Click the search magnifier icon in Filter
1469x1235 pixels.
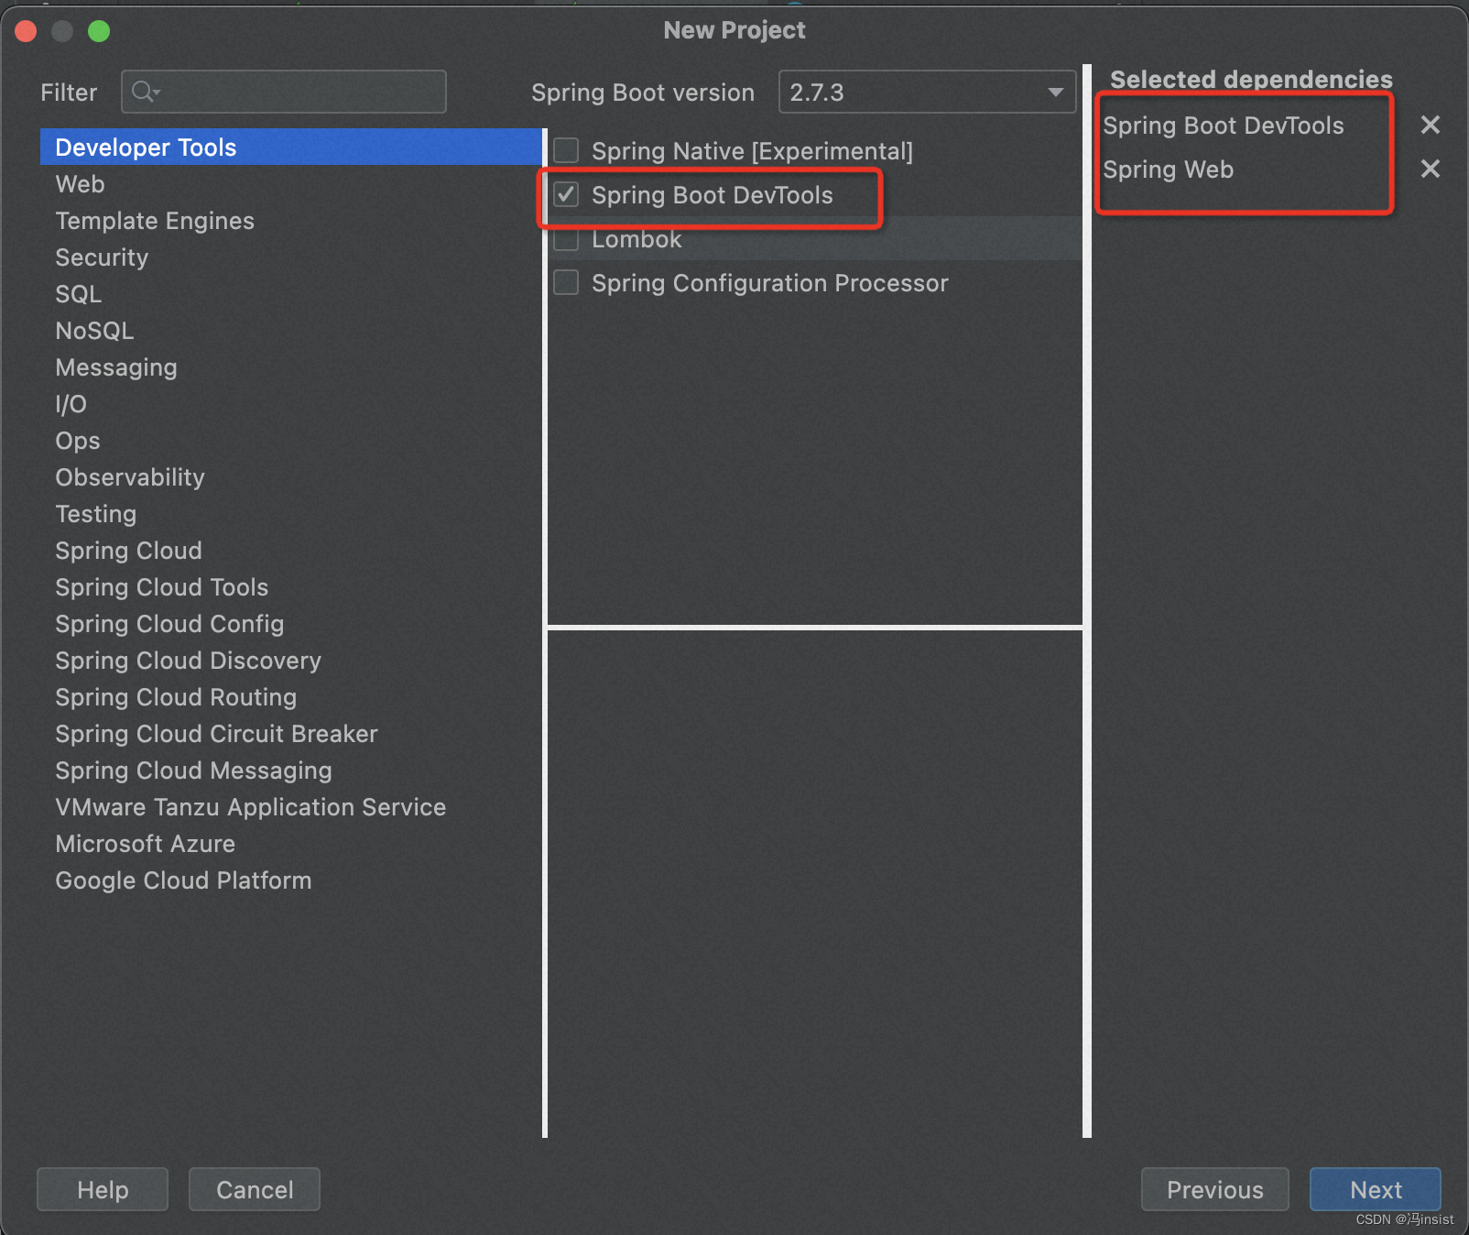click(x=144, y=92)
